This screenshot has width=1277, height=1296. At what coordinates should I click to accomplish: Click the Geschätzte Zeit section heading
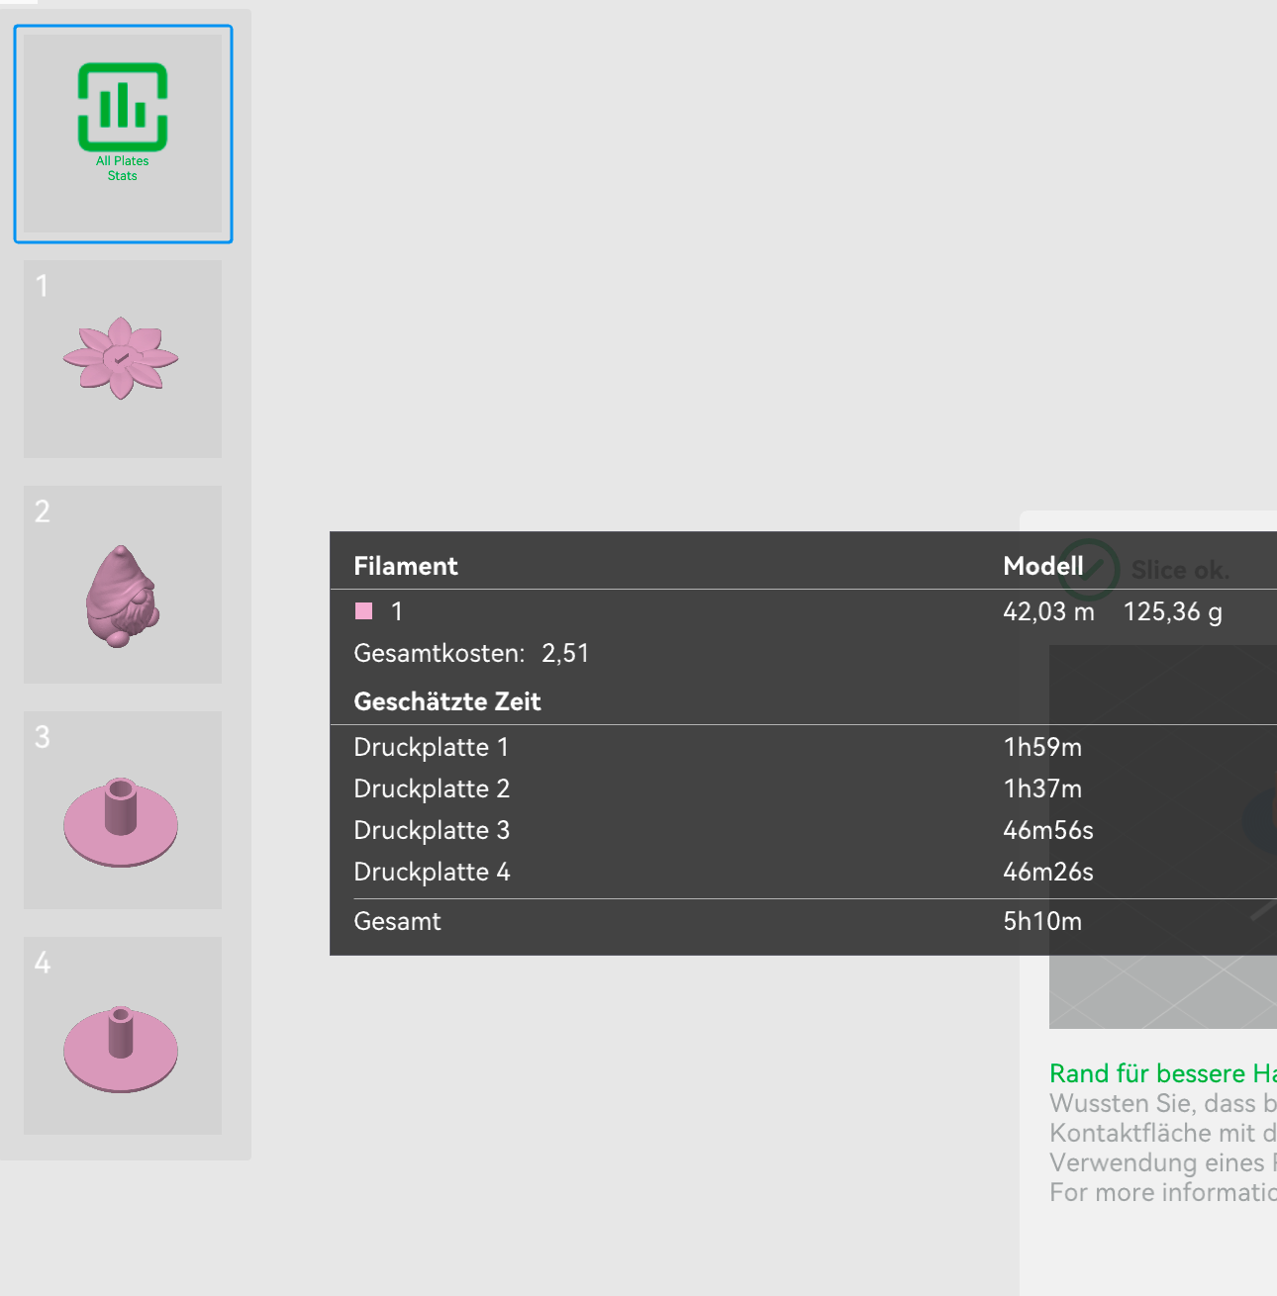[x=447, y=701]
